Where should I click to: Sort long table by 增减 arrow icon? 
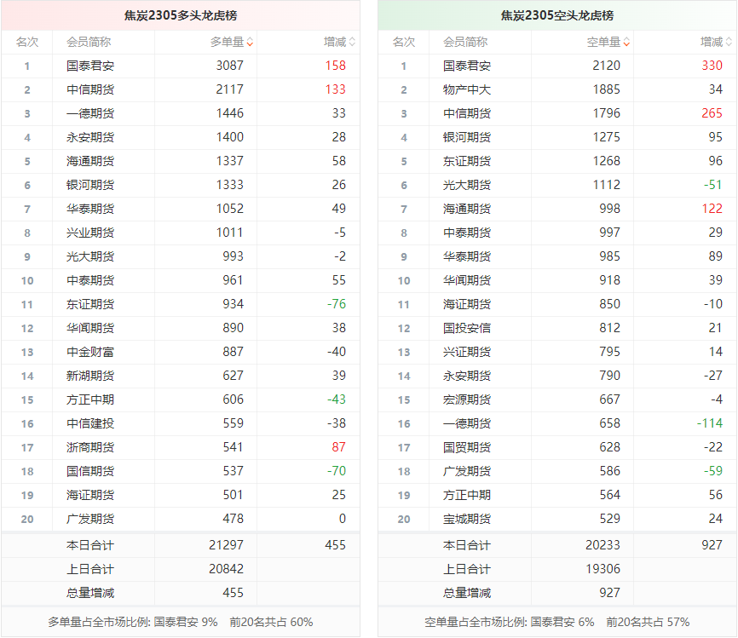coord(352,42)
